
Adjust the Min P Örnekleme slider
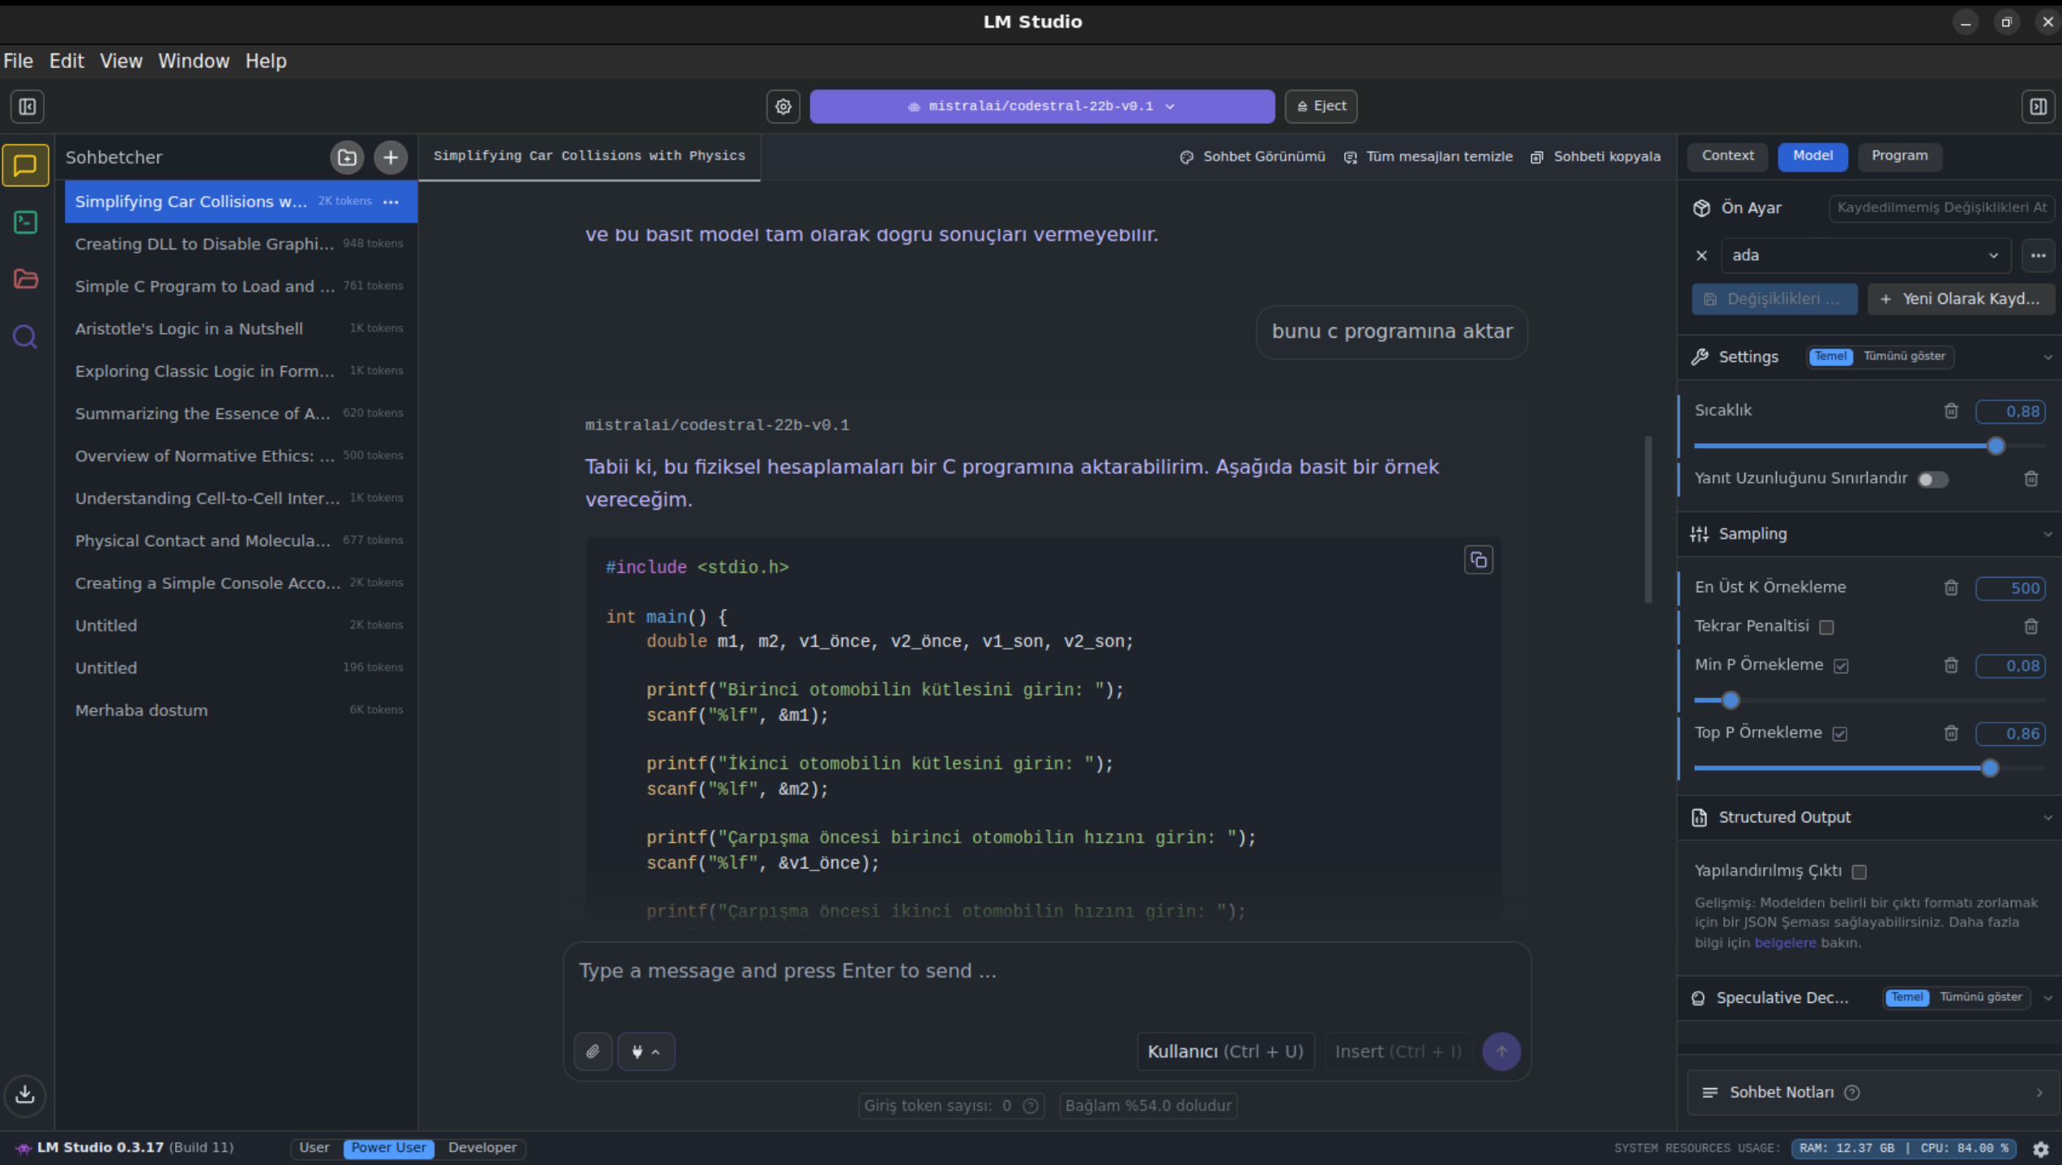click(x=1731, y=700)
